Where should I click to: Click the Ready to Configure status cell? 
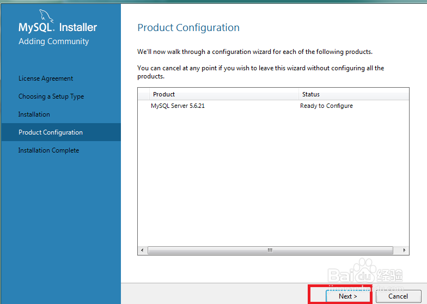point(326,106)
